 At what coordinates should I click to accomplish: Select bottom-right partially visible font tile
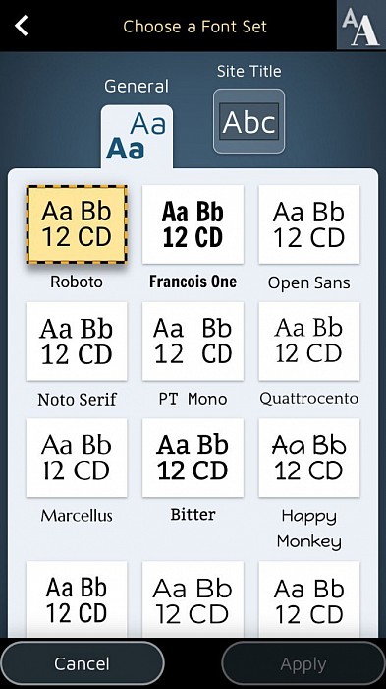click(309, 599)
